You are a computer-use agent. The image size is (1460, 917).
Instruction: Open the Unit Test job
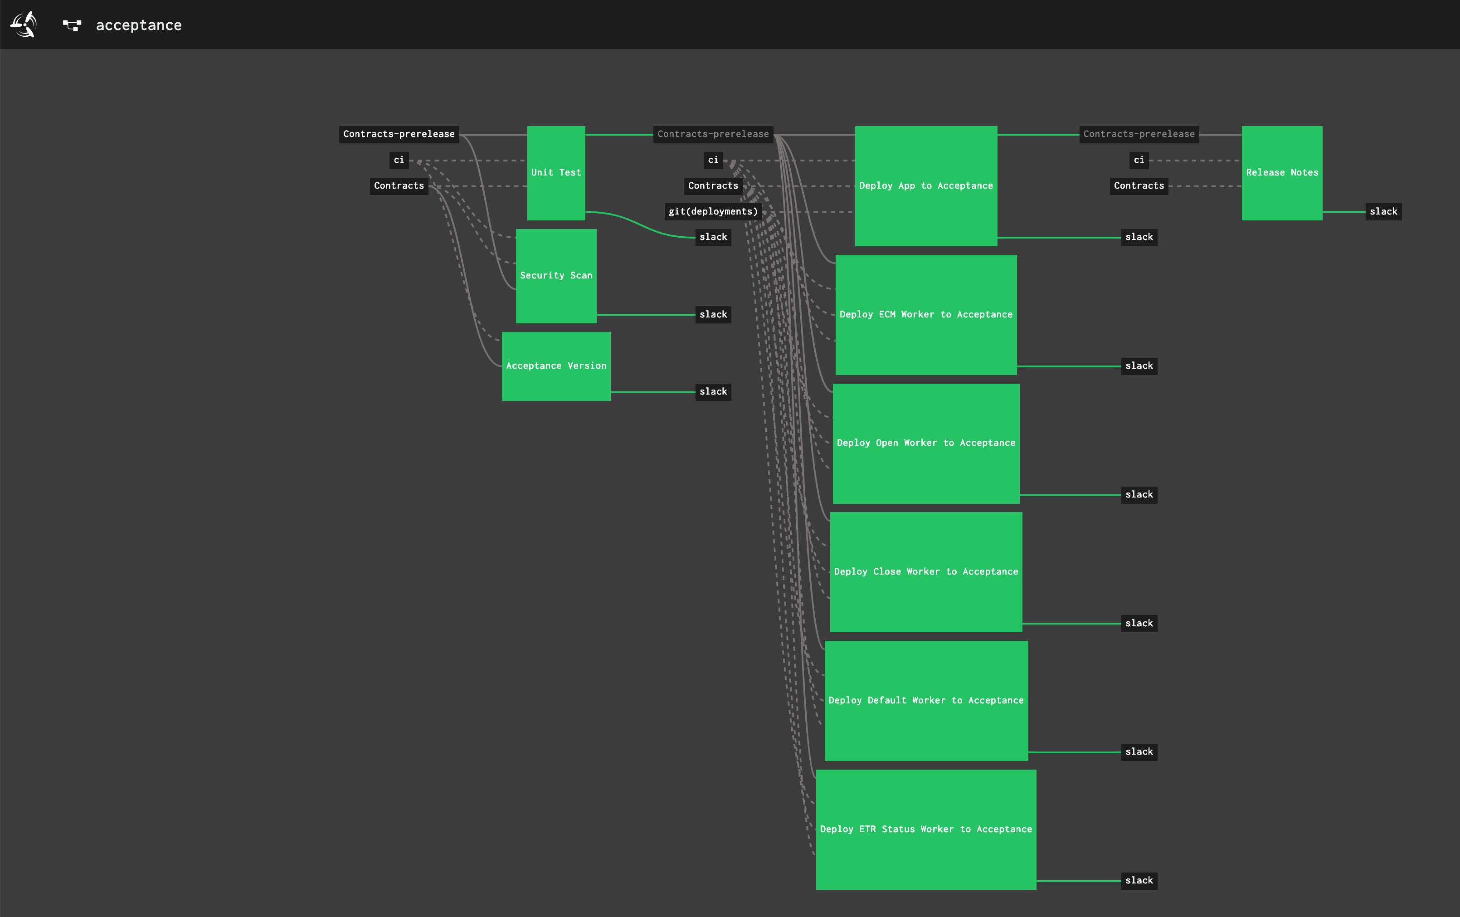pyautogui.click(x=555, y=172)
